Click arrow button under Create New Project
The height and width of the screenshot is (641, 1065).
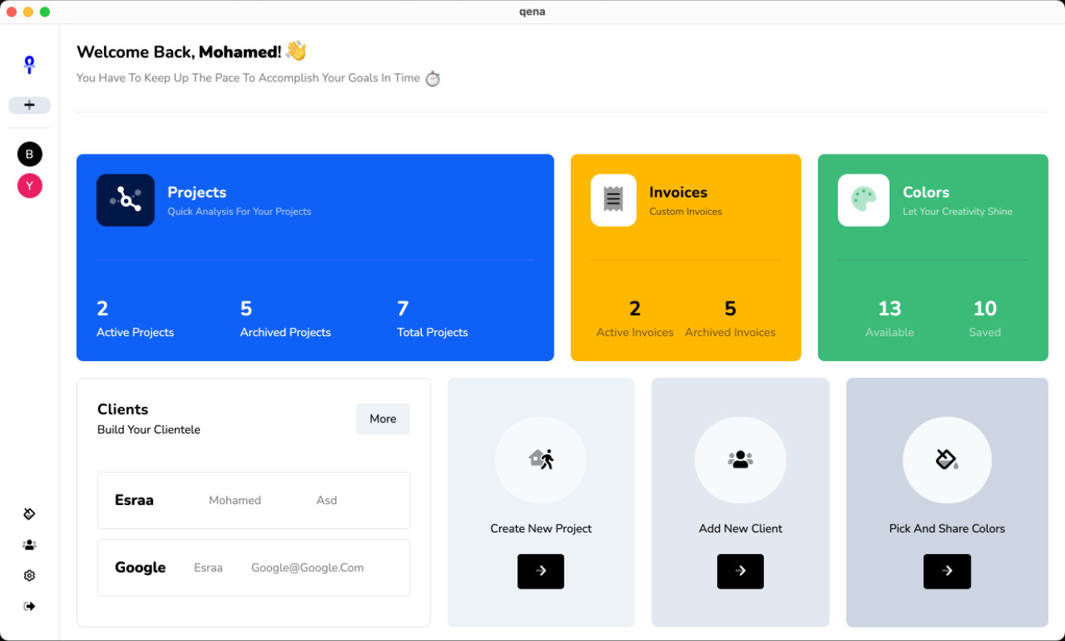click(x=541, y=571)
